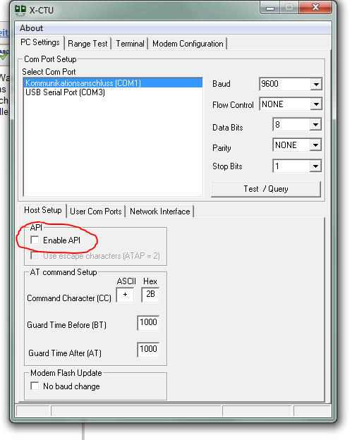Click the Flow Control value NONE

(285, 104)
